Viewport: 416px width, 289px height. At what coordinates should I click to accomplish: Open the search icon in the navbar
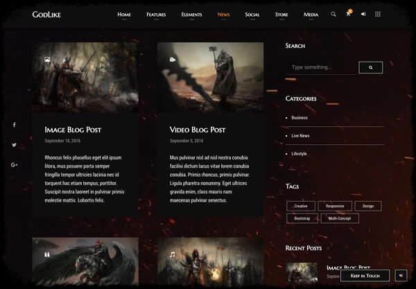(333, 14)
